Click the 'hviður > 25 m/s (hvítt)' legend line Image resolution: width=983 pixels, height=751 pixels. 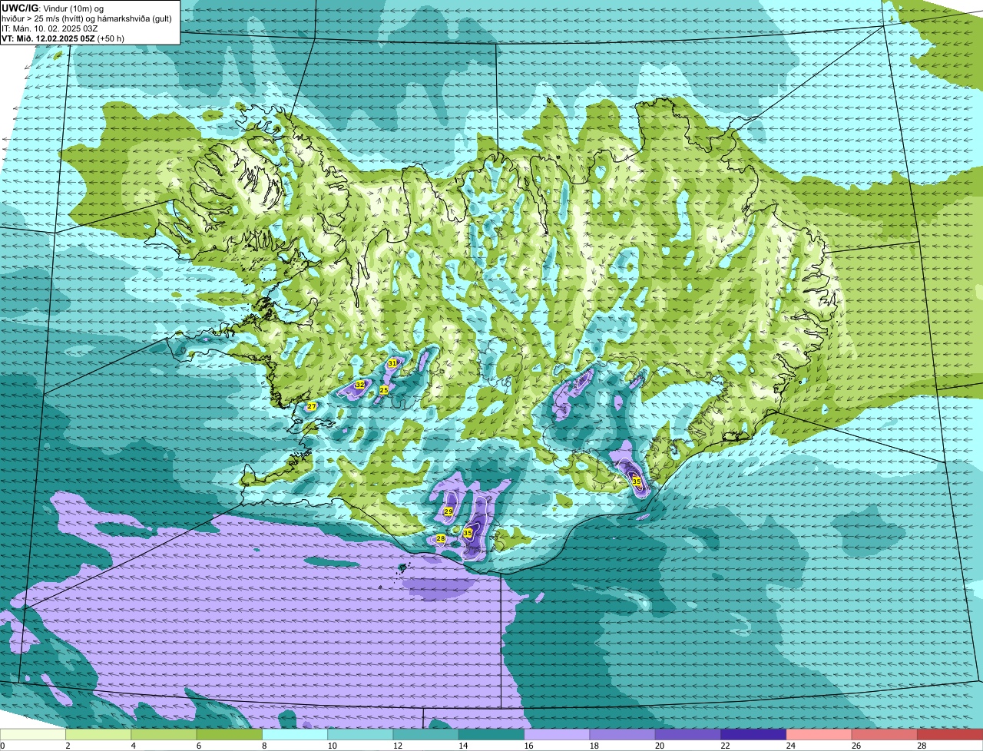[87, 18]
